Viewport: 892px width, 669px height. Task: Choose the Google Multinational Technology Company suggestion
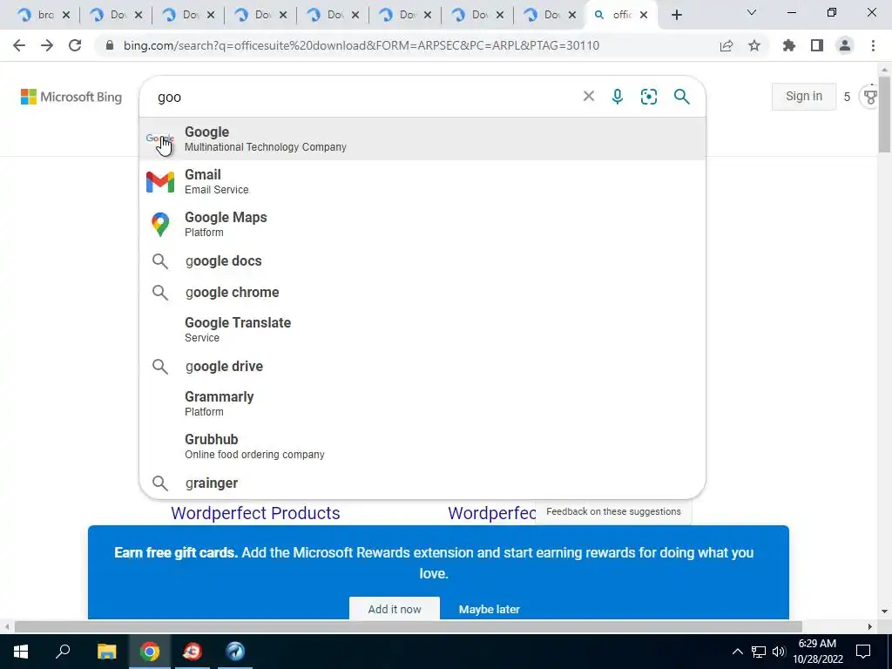click(x=422, y=139)
